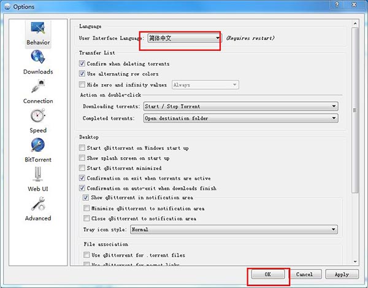This screenshot has height=288, width=368.
Task: Enable Start qBittorrent minimized
Action: 82,168
